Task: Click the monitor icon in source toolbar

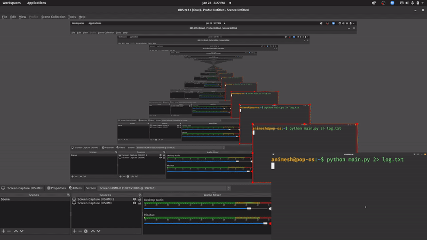Action: pyautogui.click(x=3, y=188)
